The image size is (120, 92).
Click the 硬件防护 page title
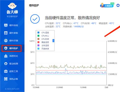click(34, 6)
